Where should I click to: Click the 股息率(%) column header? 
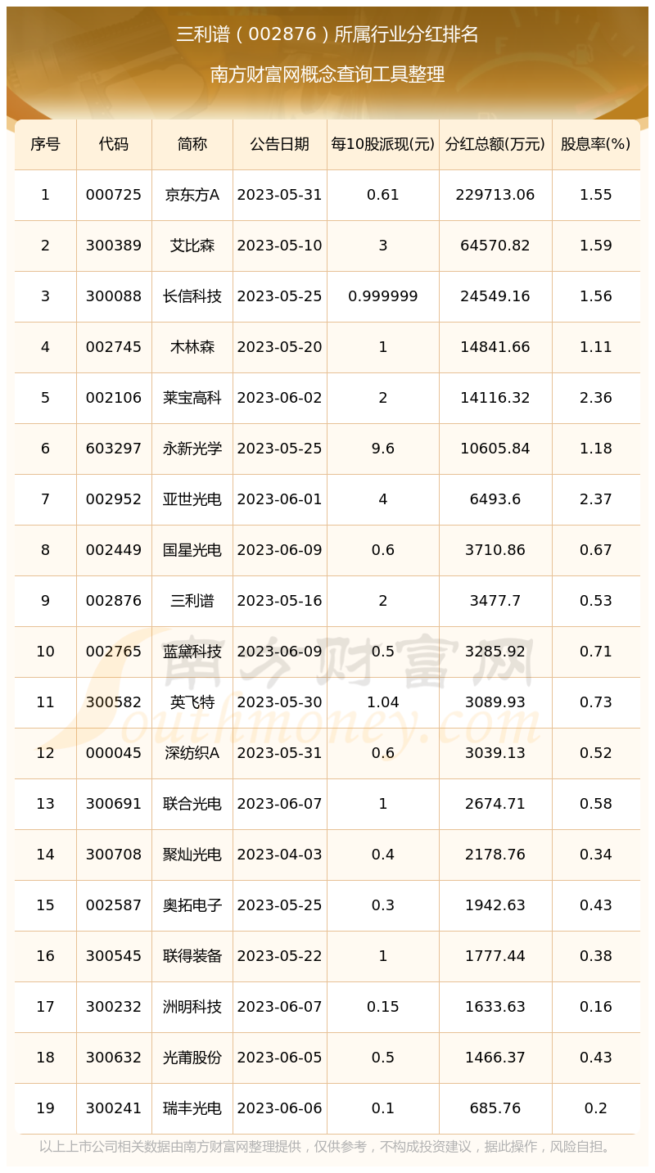[595, 144]
